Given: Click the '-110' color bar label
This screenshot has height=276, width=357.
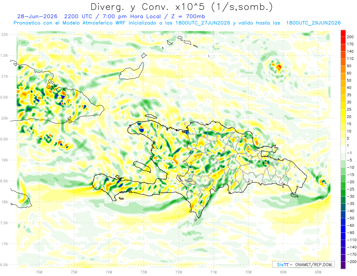Looking at the screenshot, I should tap(352, 240).
